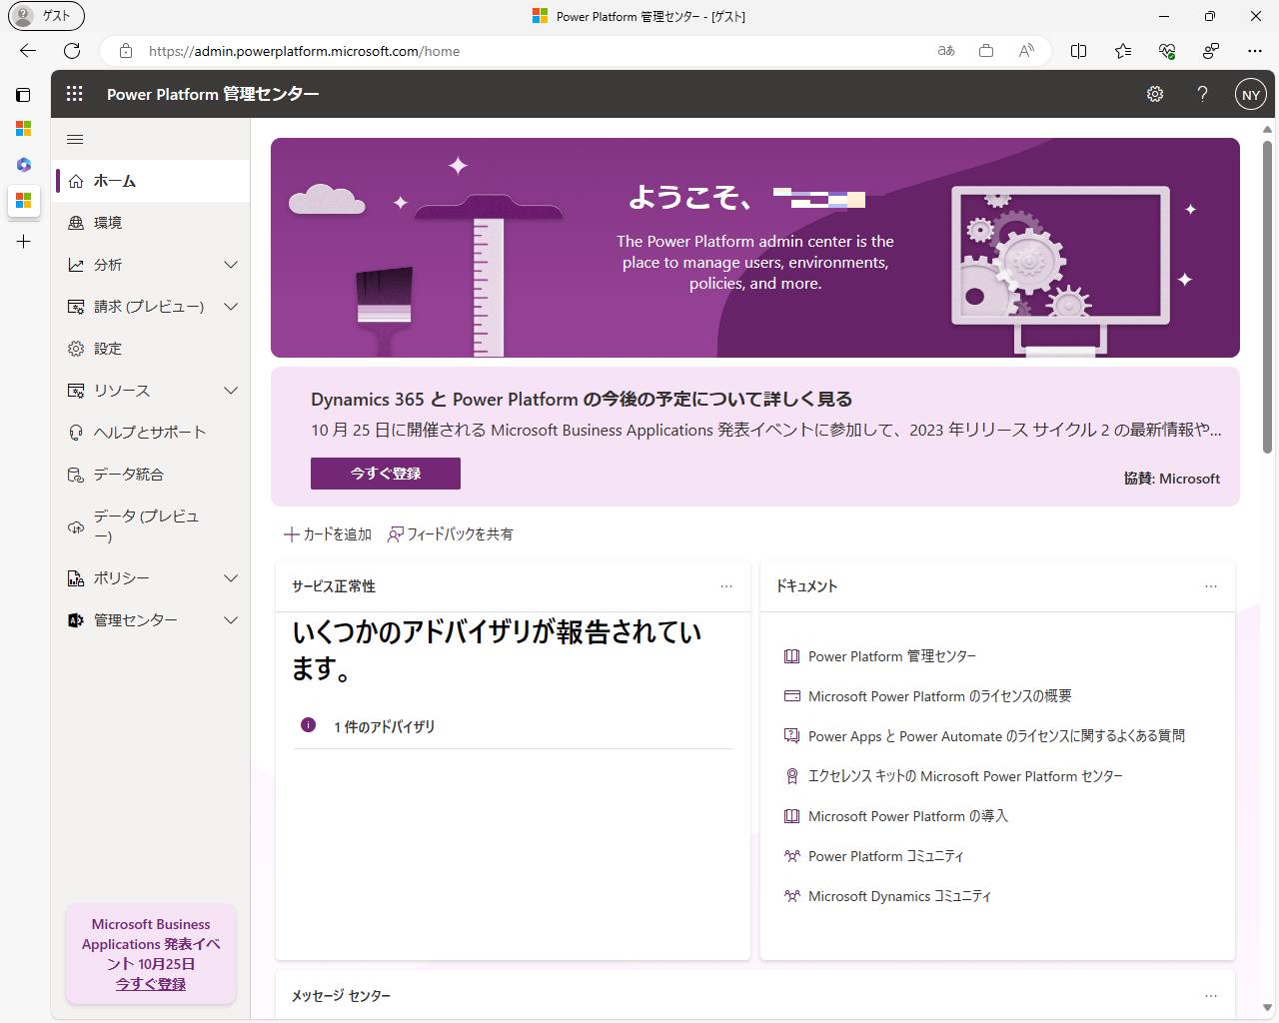Expand the 管理センター navigation section
This screenshot has width=1279, height=1023.
(x=231, y=620)
